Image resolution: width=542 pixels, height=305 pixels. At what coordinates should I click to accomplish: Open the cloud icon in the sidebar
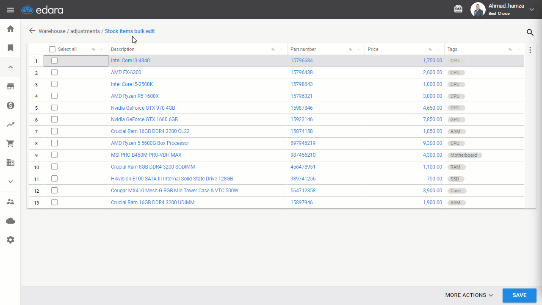(11, 221)
